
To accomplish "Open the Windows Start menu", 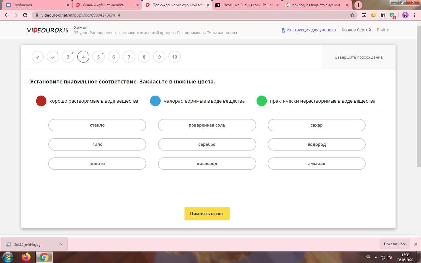I will [8, 257].
